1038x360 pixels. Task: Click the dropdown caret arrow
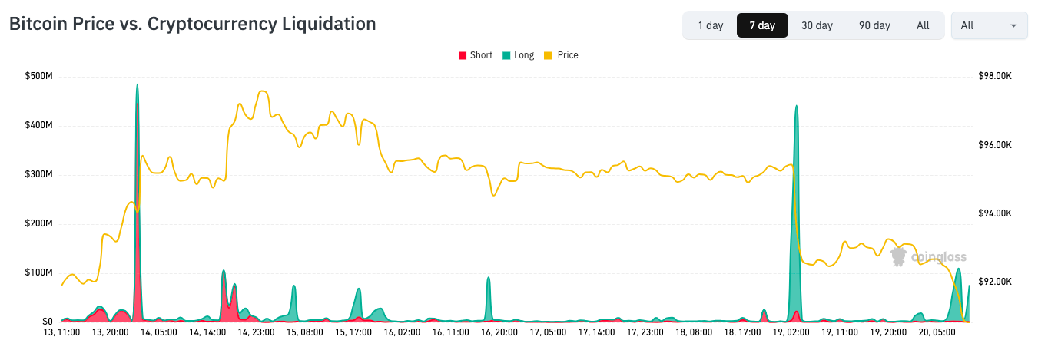[1013, 26]
